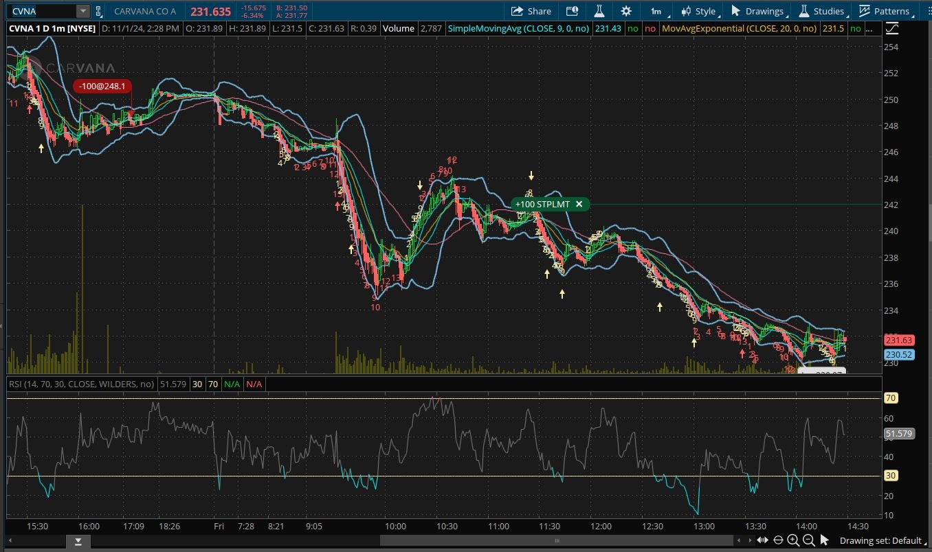The image size is (932, 552).
Task: Click the zoom in magnifier icon
Action: pyautogui.click(x=793, y=540)
